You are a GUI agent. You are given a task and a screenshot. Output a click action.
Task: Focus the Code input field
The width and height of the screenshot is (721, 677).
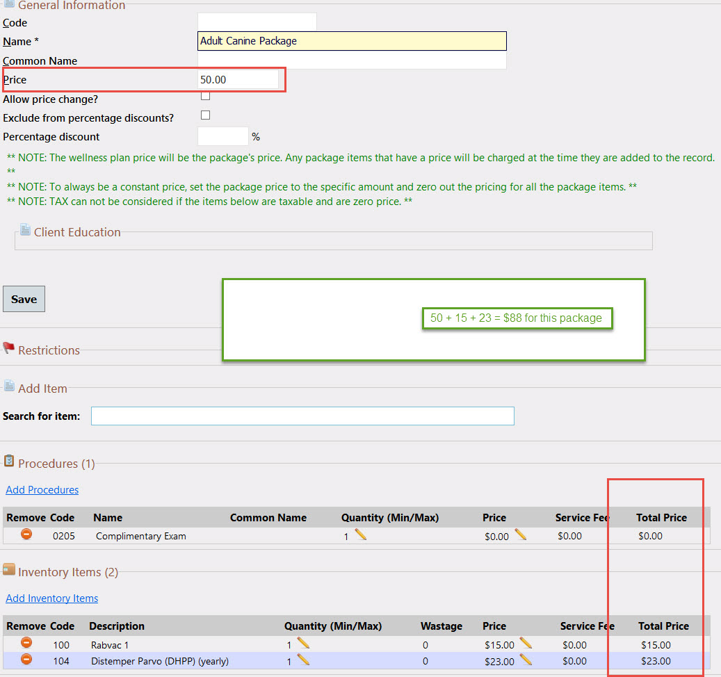coord(257,22)
